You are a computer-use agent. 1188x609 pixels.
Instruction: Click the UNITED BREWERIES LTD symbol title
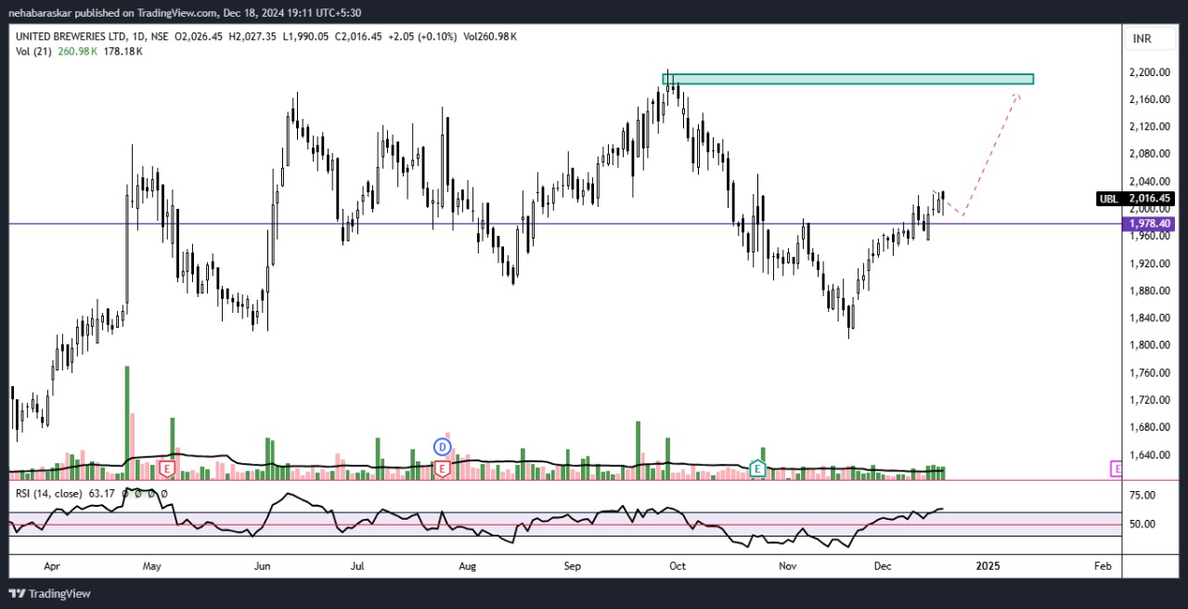click(x=71, y=36)
